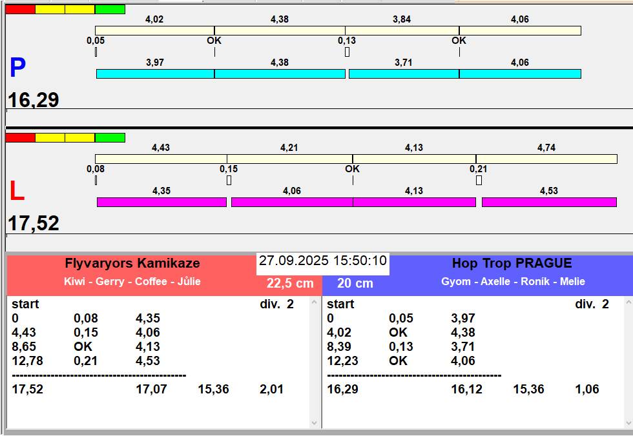Click the 12,78 split time in Flyvaryors table
This screenshot has width=633, height=436.
click(27, 361)
